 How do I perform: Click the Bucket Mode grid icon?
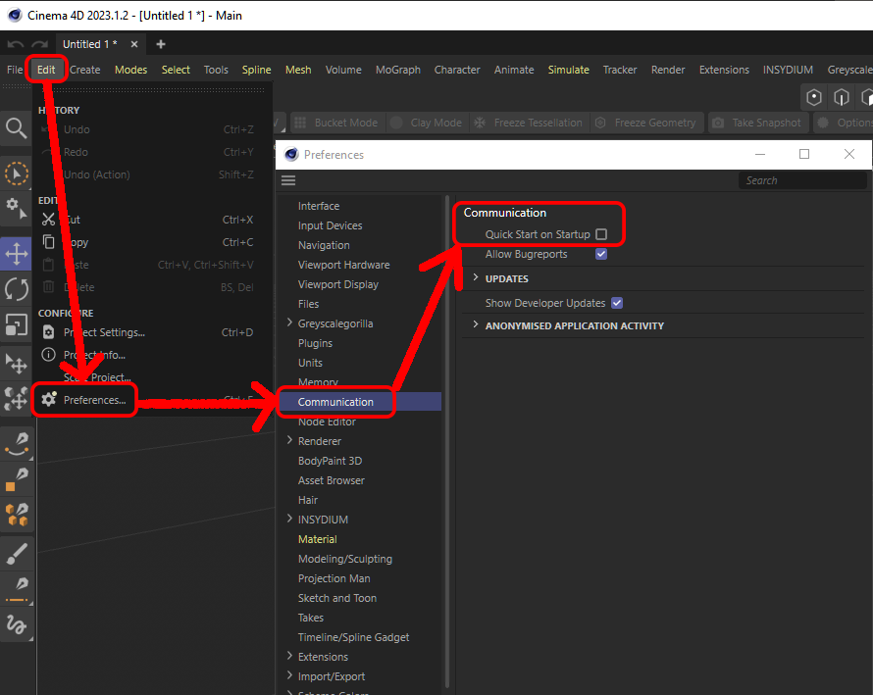[x=300, y=123]
